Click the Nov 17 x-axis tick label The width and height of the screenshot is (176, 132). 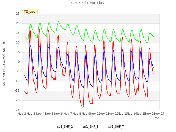[x=159, y=114]
